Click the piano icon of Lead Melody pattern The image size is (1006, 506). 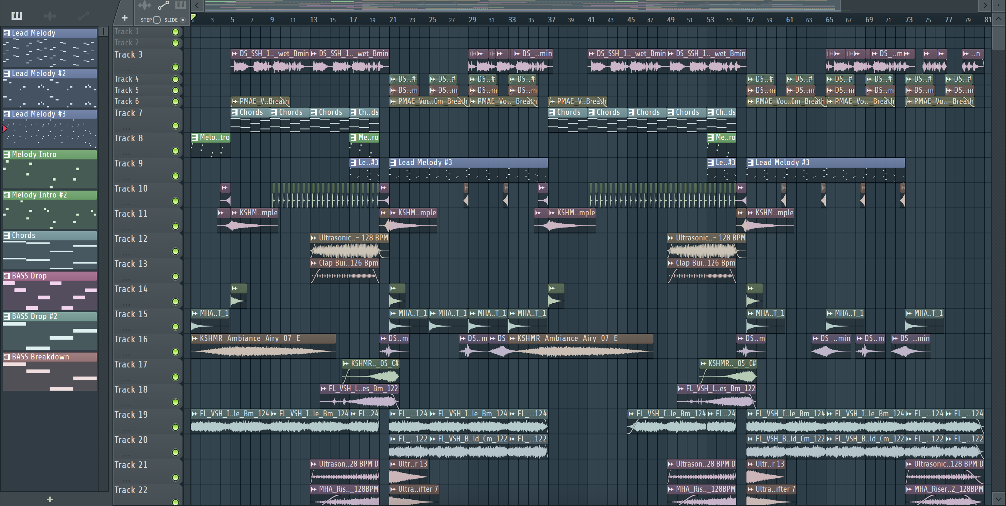click(x=7, y=33)
